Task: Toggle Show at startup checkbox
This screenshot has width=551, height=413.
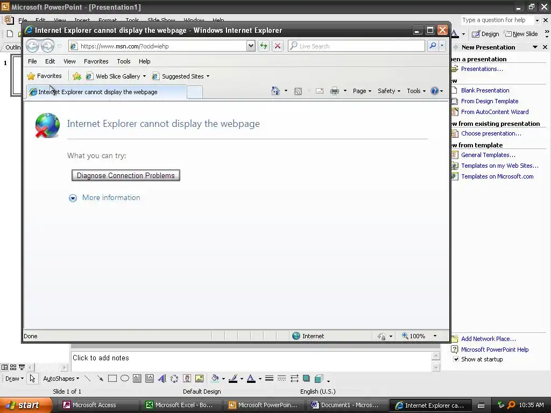Action: click(x=456, y=359)
